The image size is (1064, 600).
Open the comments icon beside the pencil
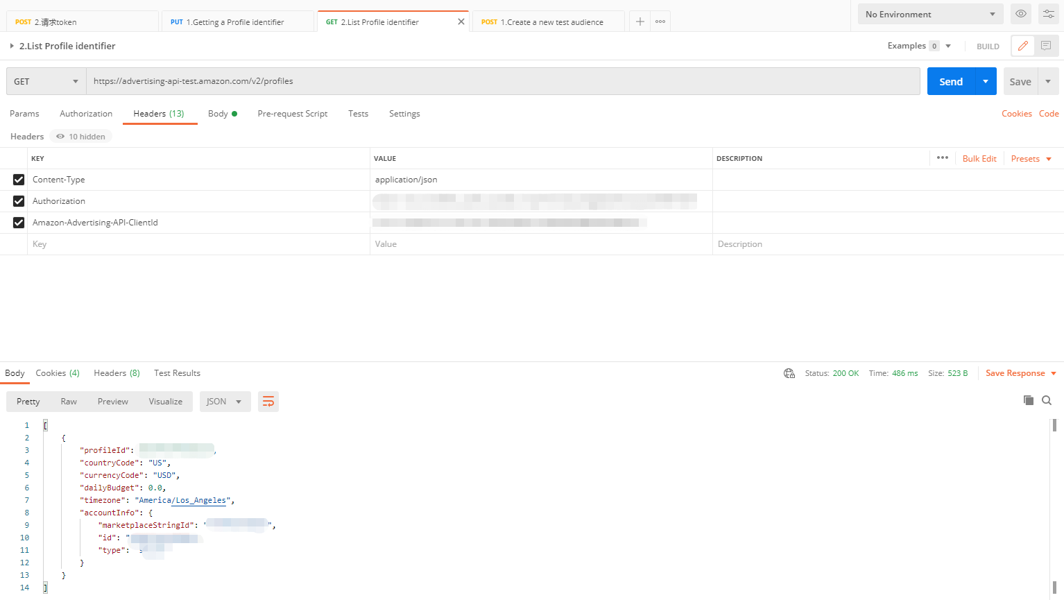1045,45
